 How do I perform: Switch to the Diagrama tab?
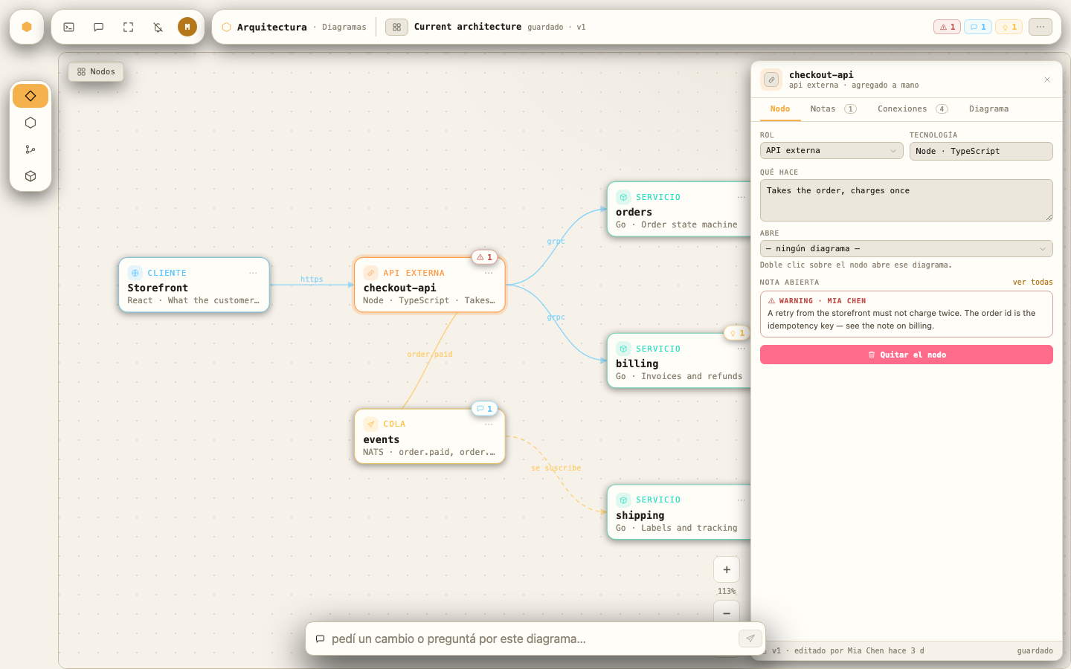point(989,109)
